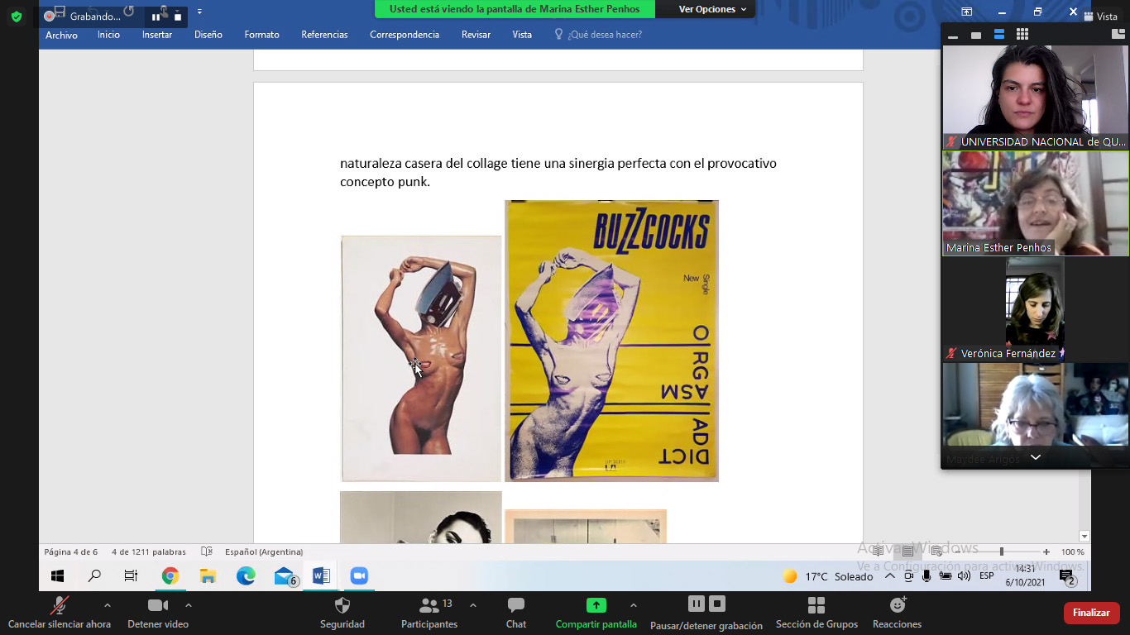Click the Español (Argentina) language indicator

(263, 551)
